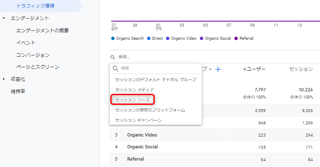320x167 pixels.
Task: Select セッション キャンペーン option
Action: click(156, 120)
